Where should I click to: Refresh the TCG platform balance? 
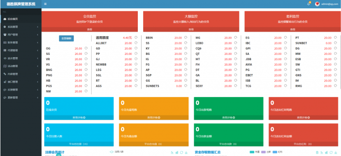click(x=285, y=86)
